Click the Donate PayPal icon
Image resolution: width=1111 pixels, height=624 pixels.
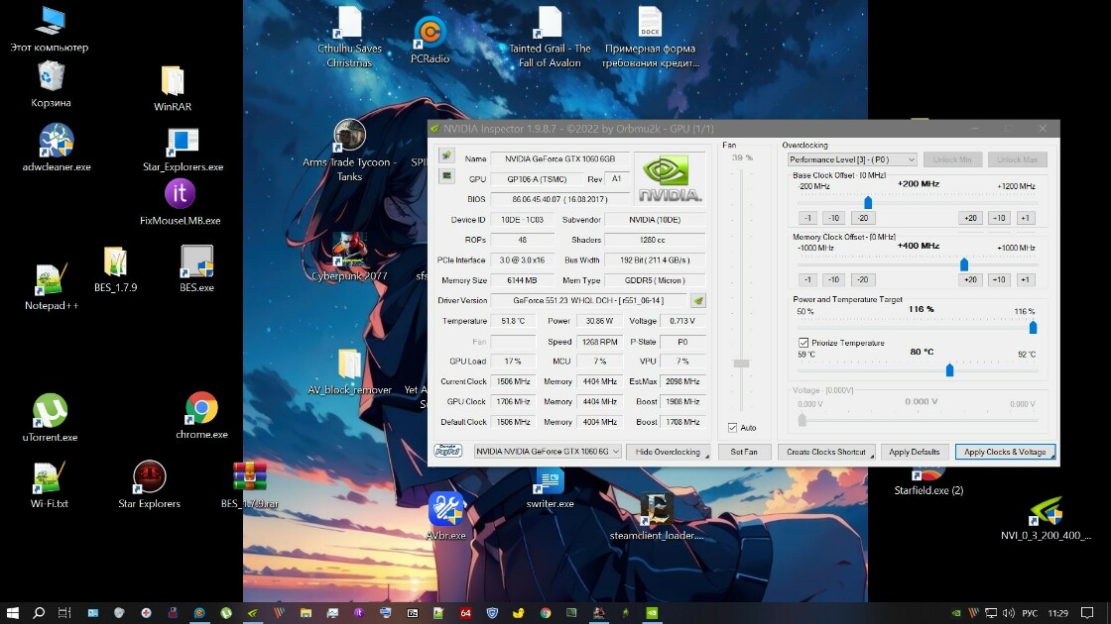pyautogui.click(x=447, y=451)
